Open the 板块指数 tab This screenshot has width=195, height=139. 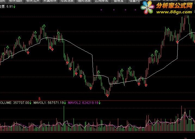16,1
